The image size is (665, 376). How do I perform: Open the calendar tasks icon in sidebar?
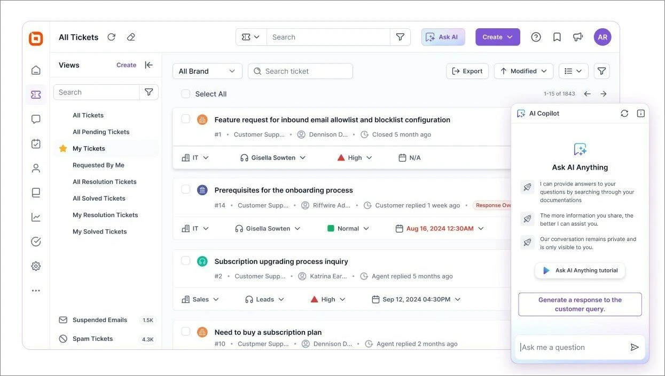tap(36, 143)
